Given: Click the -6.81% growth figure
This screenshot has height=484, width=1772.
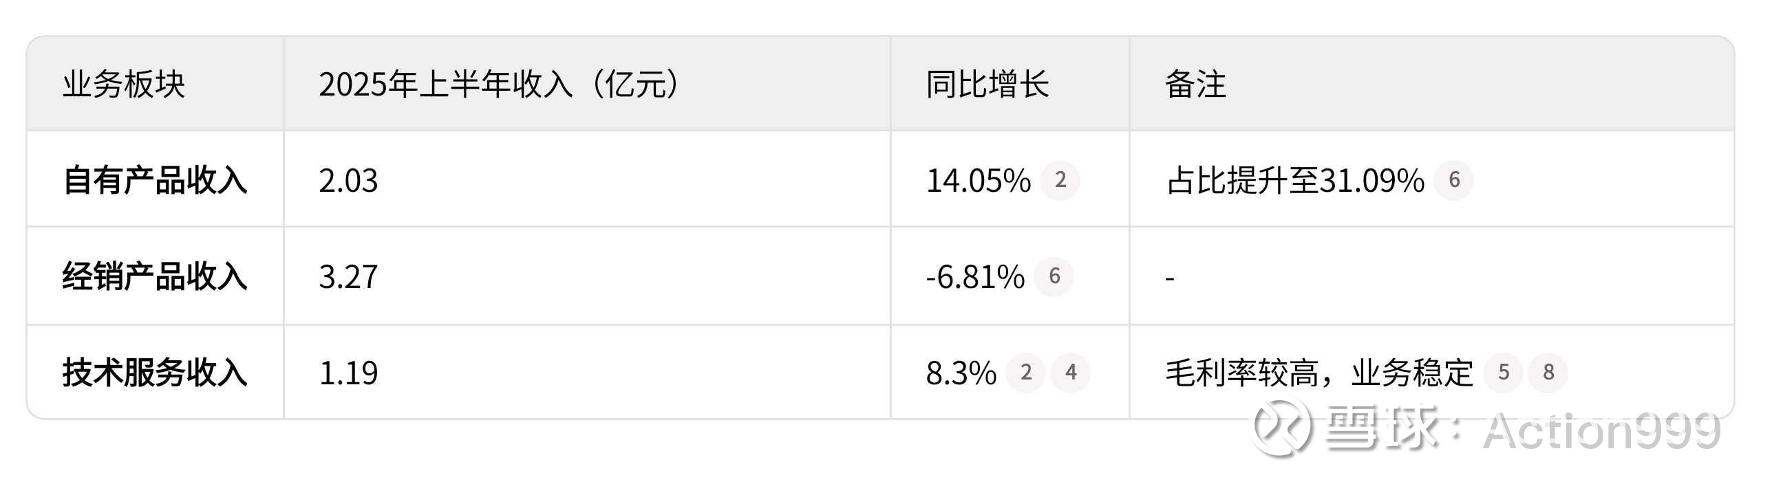Looking at the screenshot, I should pos(974,277).
